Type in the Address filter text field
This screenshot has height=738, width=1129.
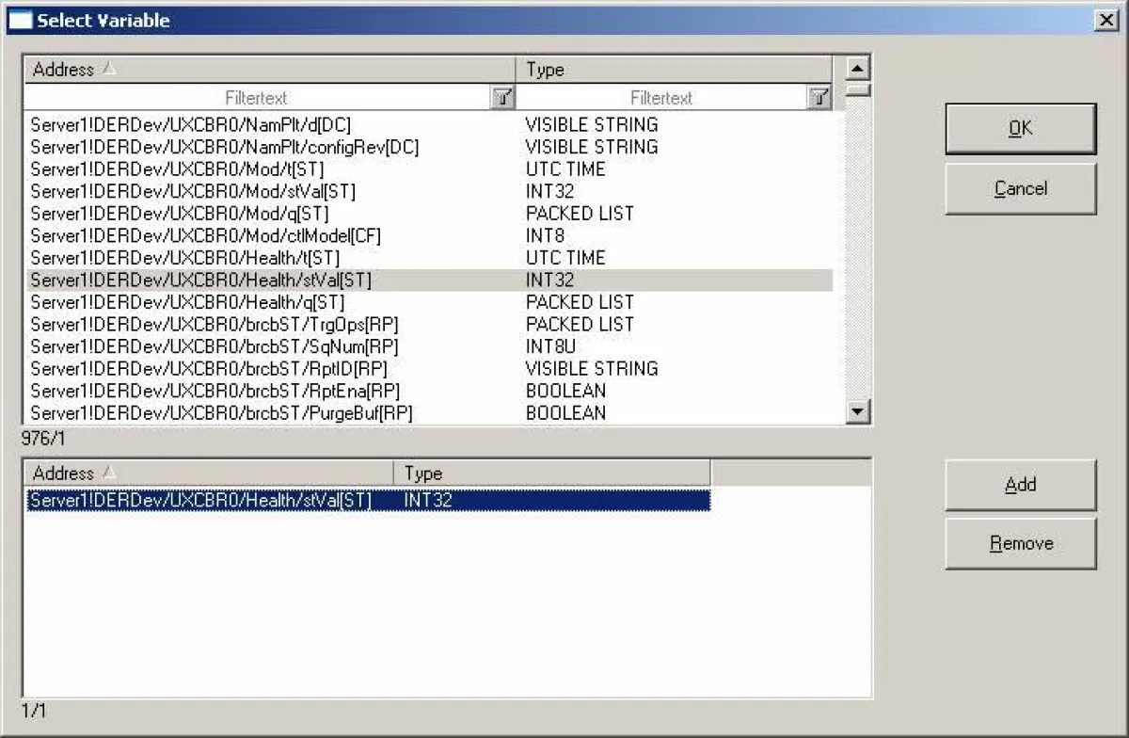coord(256,98)
